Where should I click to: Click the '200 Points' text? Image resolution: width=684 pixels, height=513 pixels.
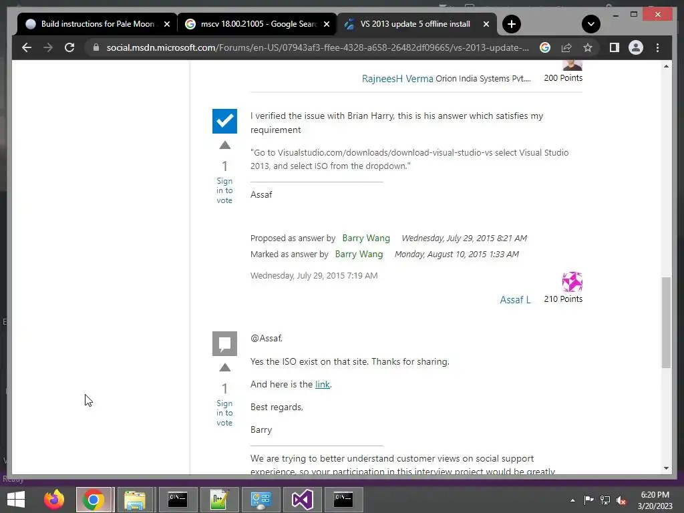pyautogui.click(x=563, y=77)
